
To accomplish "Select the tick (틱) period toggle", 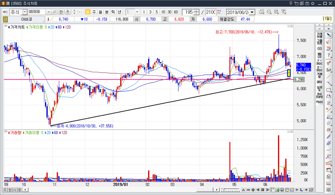I will point(113,12).
